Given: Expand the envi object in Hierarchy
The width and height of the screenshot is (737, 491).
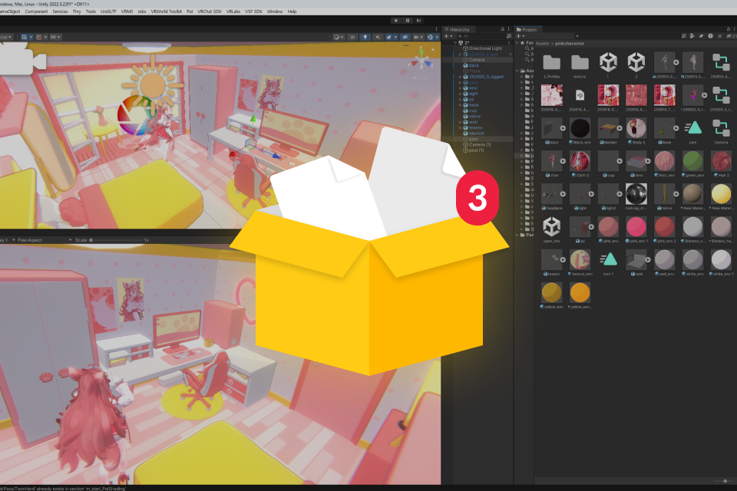Looking at the screenshot, I should coord(460,88).
